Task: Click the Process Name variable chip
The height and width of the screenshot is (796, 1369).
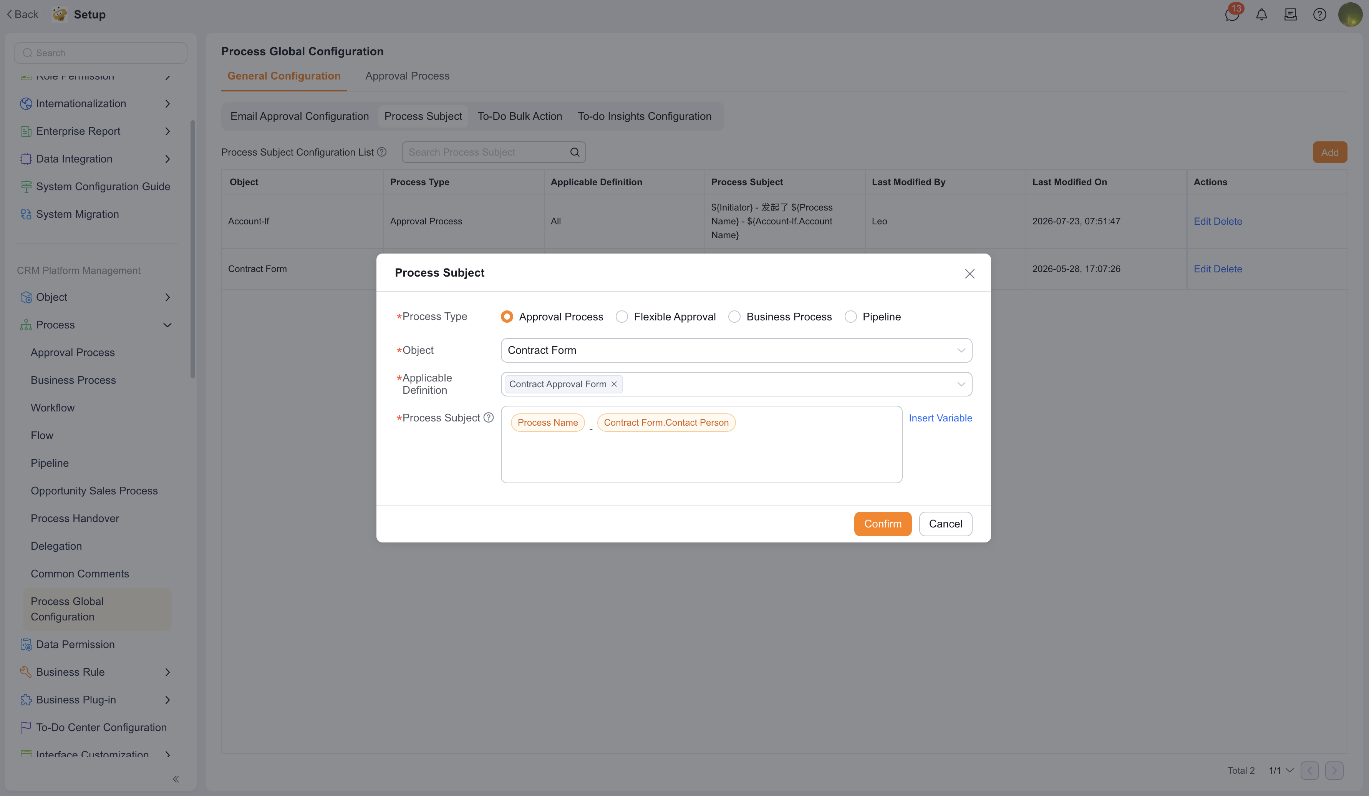Action: pos(548,423)
